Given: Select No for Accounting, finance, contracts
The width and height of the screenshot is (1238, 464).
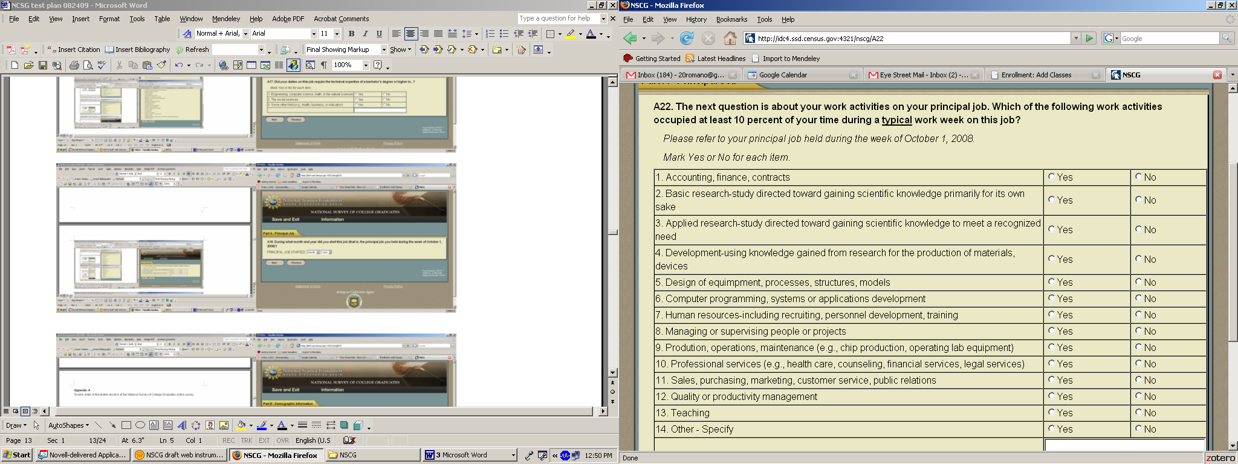Looking at the screenshot, I should (1139, 176).
